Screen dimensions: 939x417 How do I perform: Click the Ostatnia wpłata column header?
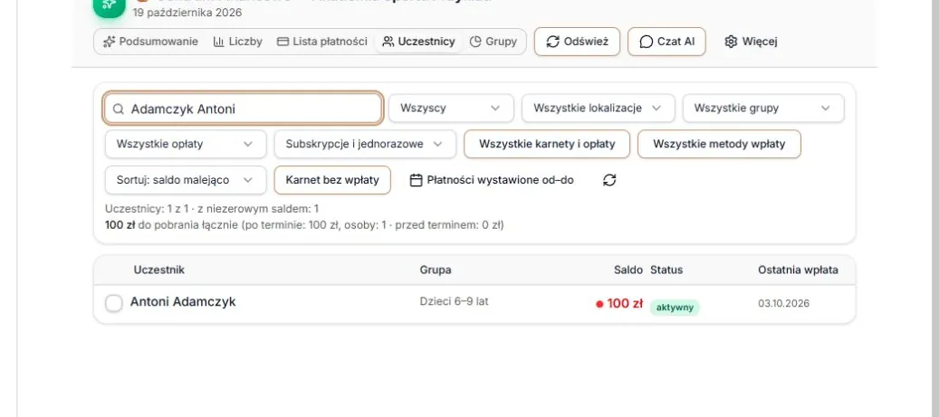(799, 270)
